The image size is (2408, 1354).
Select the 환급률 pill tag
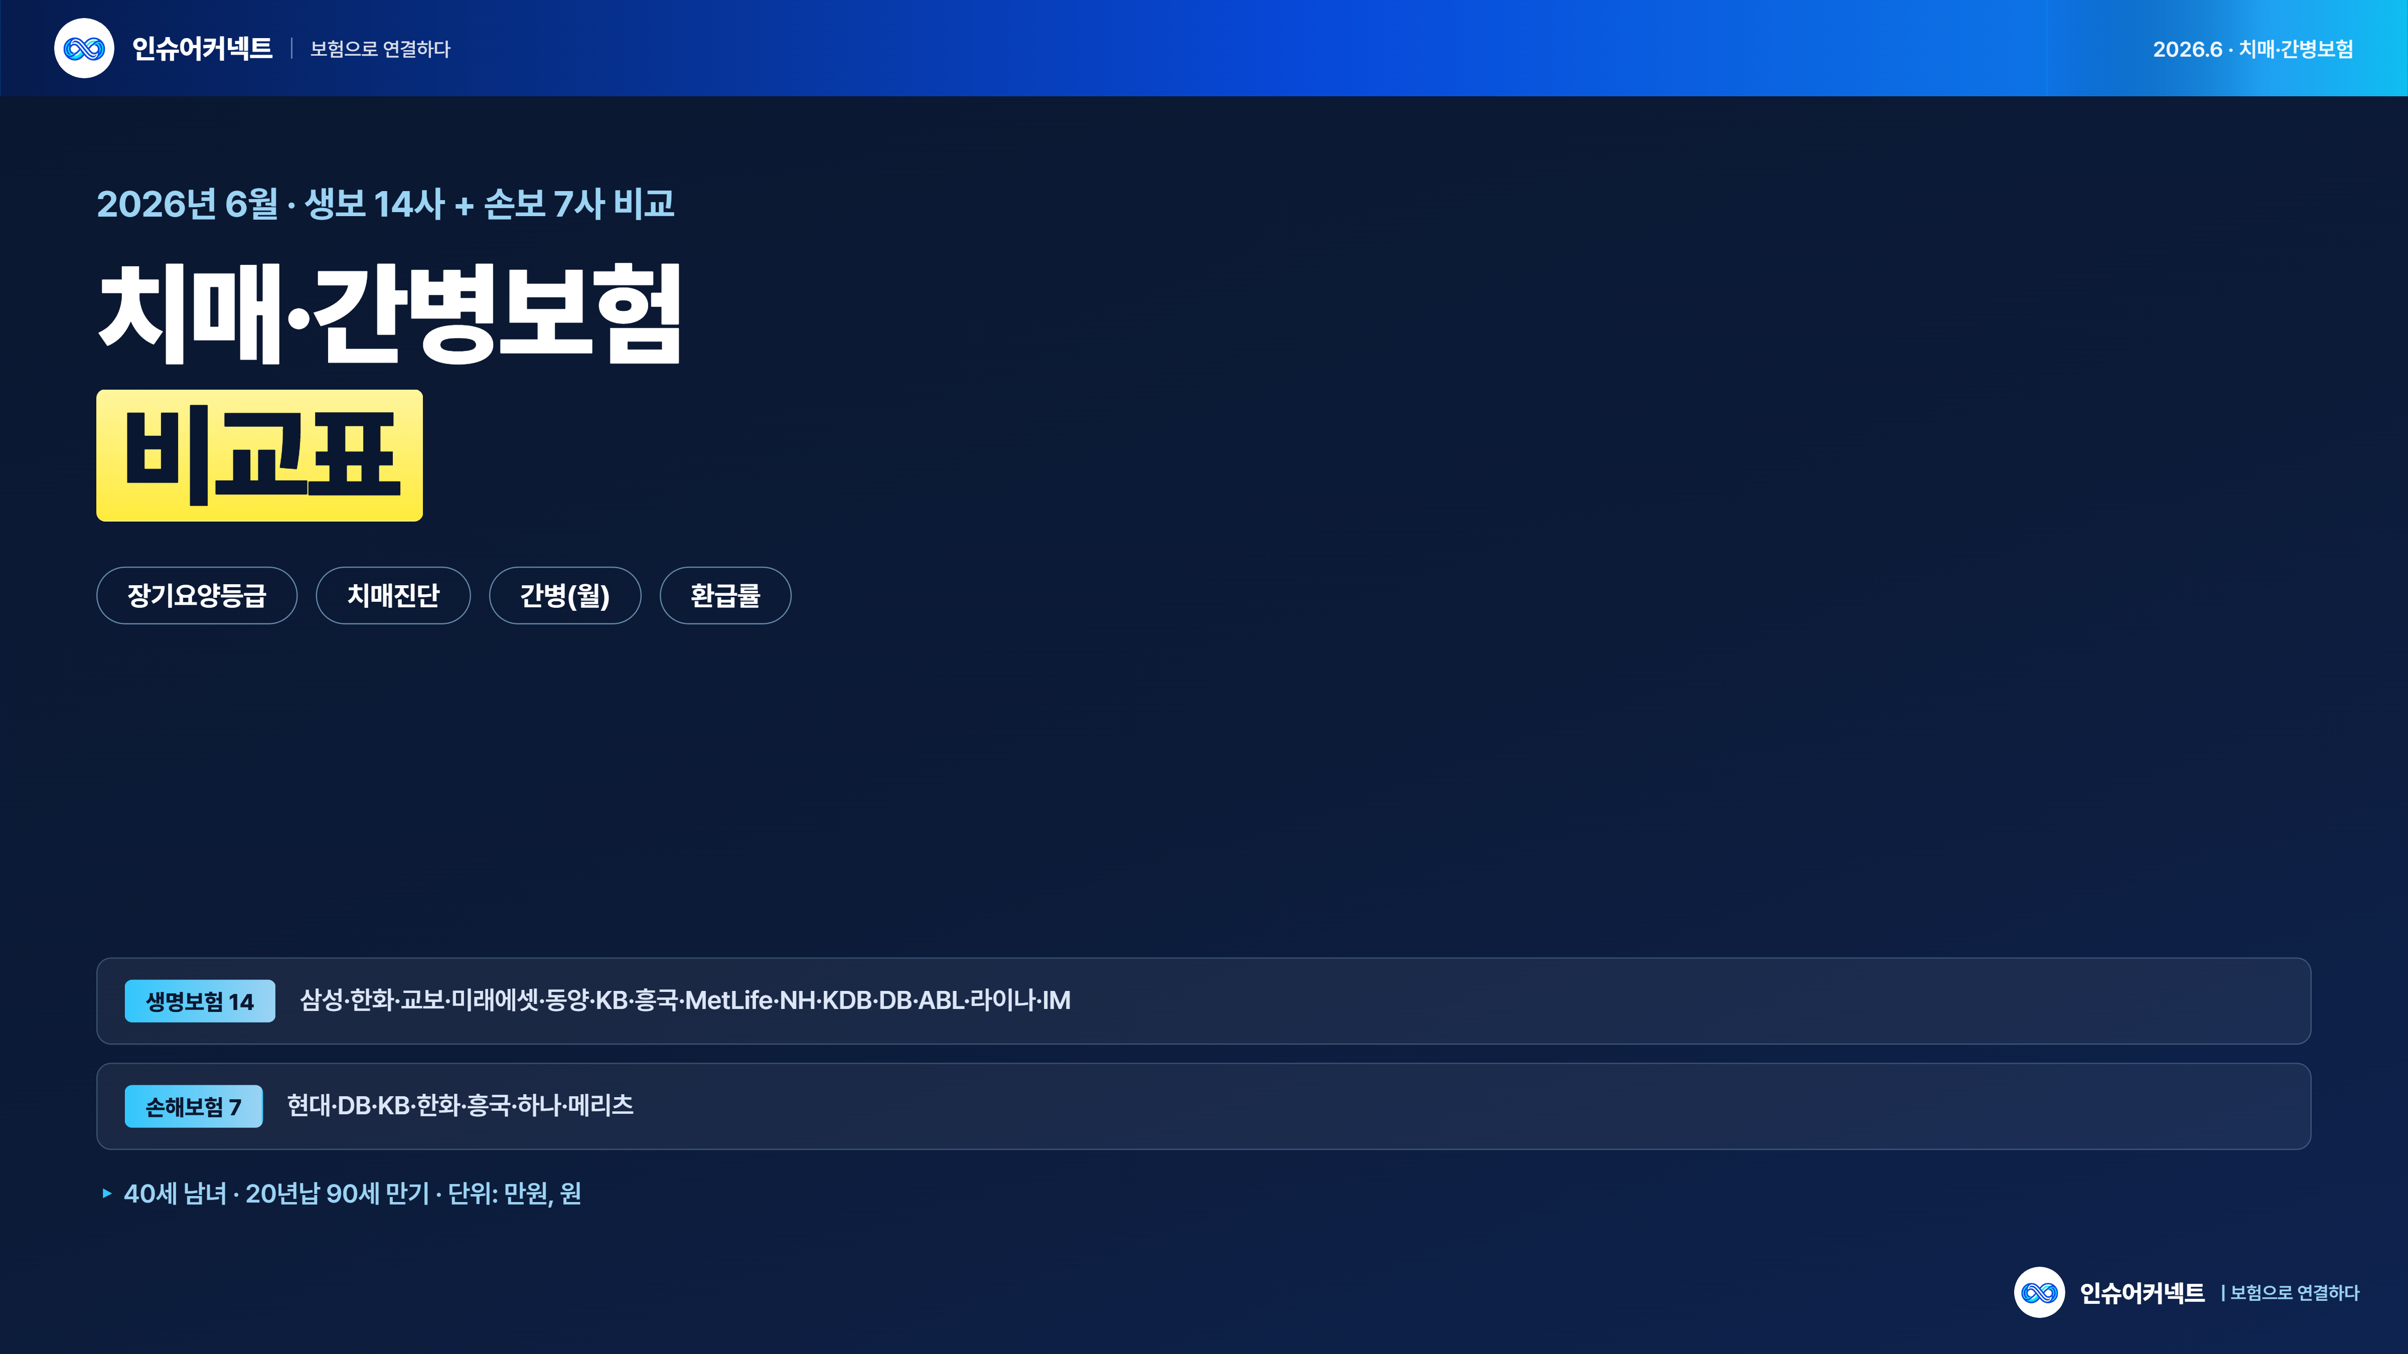pos(725,595)
